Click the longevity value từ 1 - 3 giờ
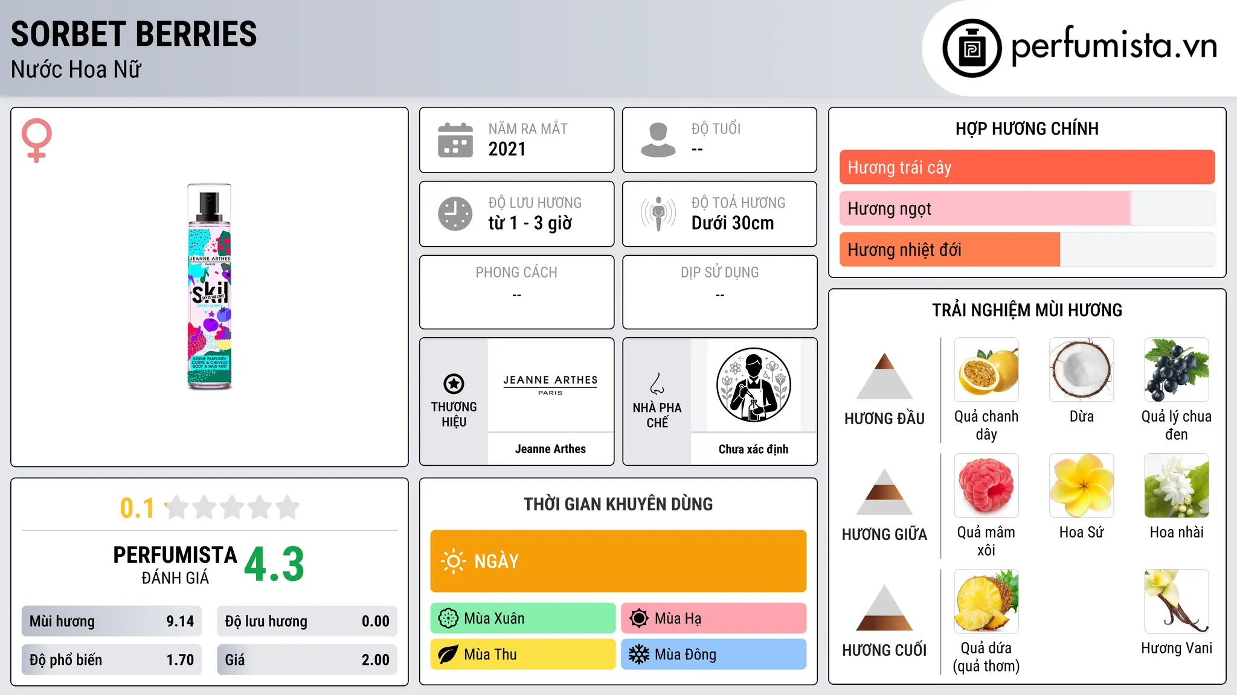1237x695 pixels. (530, 223)
